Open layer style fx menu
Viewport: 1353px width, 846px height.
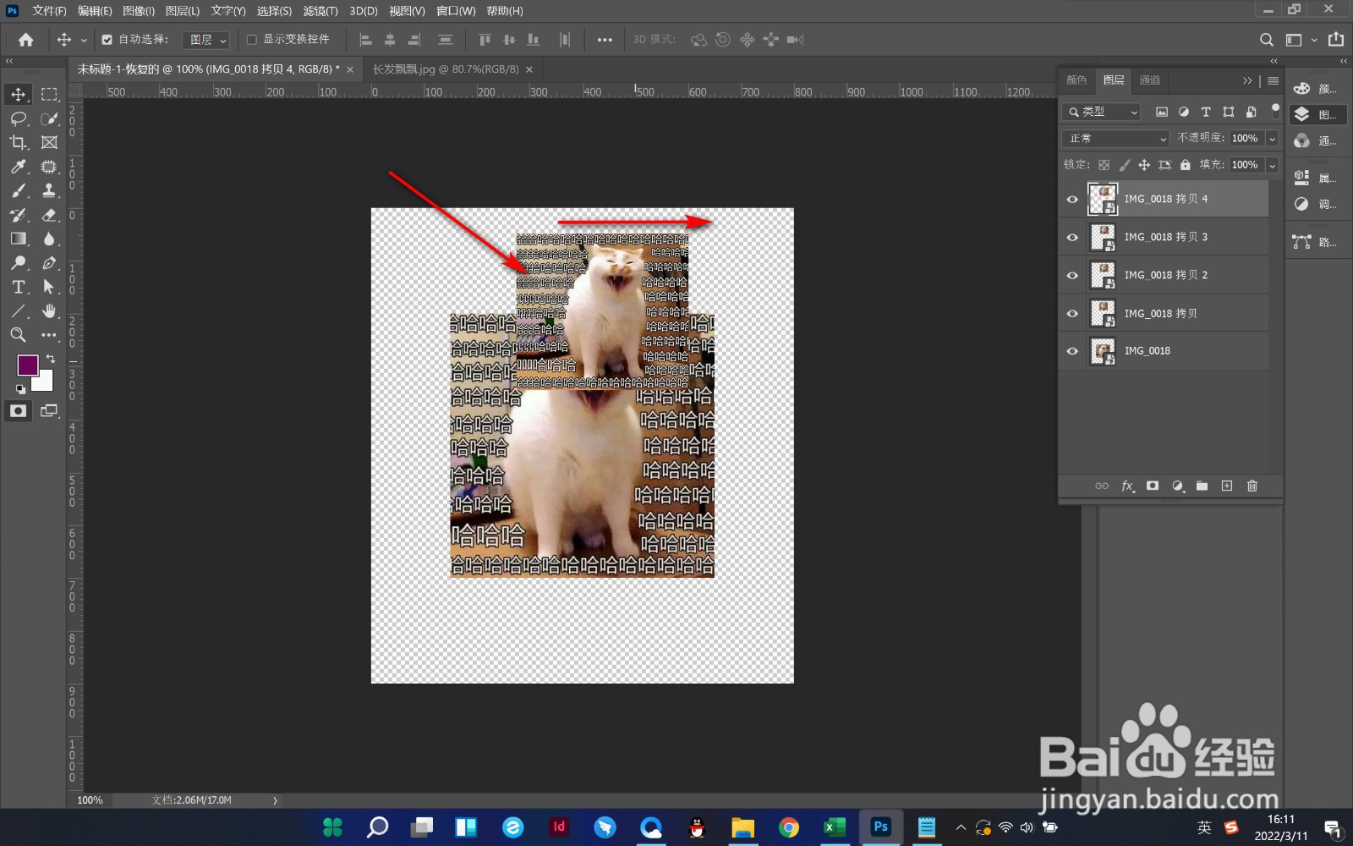pyautogui.click(x=1127, y=486)
